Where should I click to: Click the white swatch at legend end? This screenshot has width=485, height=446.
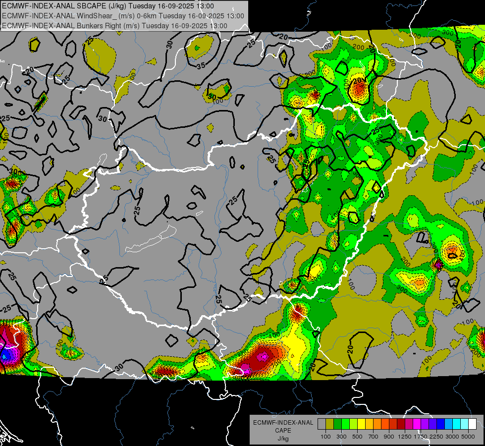pyautogui.click(x=473, y=424)
